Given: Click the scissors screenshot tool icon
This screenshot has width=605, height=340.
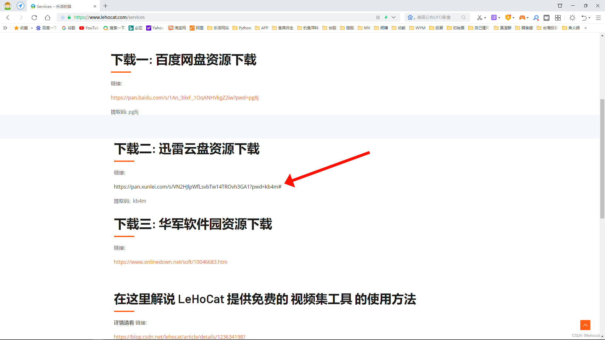Looking at the screenshot, I should (479, 18).
